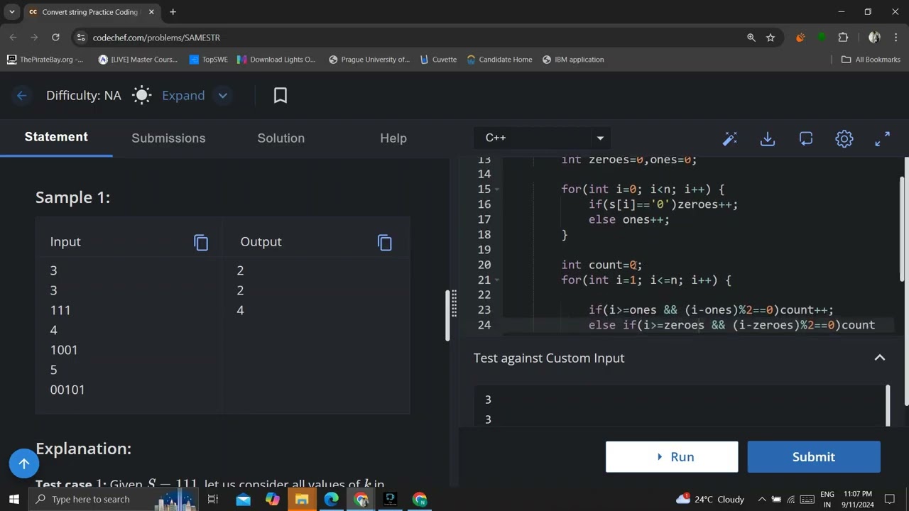Open the notification center icon
This screenshot has height=511, width=909.
(x=890, y=499)
